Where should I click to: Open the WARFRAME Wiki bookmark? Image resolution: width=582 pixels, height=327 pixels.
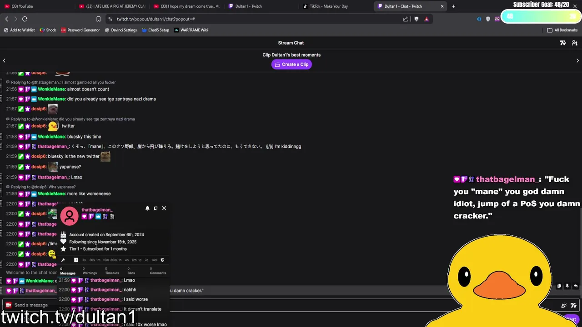coord(191,30)
